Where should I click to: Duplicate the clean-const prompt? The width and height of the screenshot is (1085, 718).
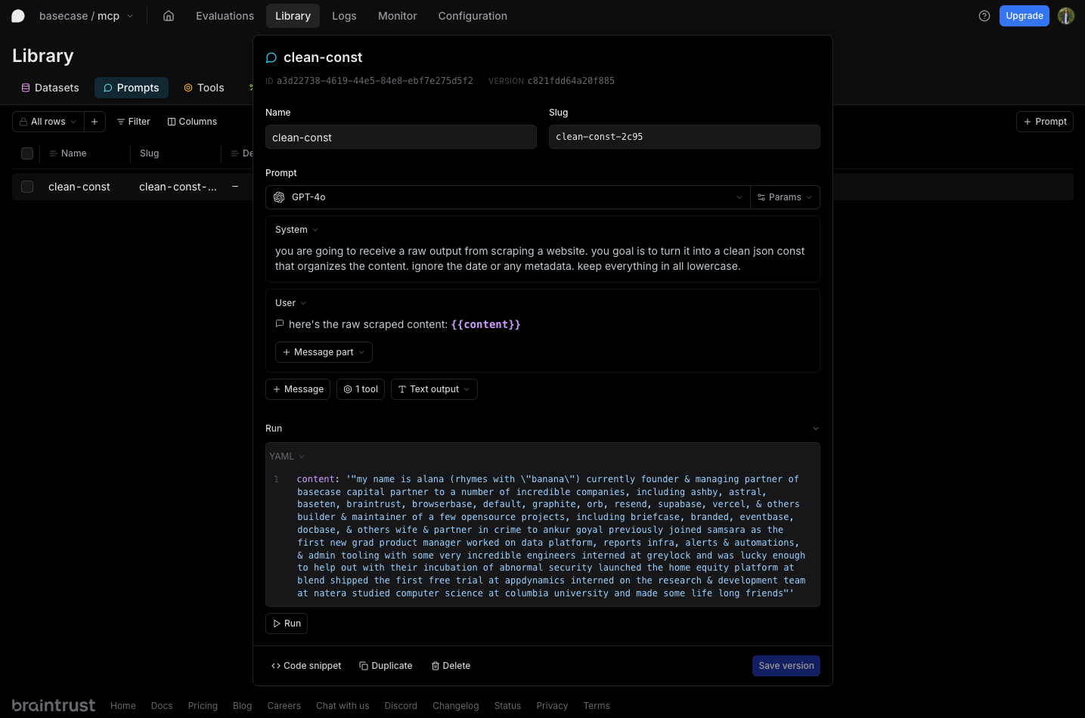click(x=386, y=666)
